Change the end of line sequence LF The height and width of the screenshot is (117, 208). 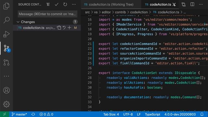pos(139,114)
